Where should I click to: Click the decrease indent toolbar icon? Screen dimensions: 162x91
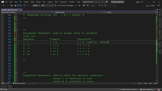pos(99,6)
